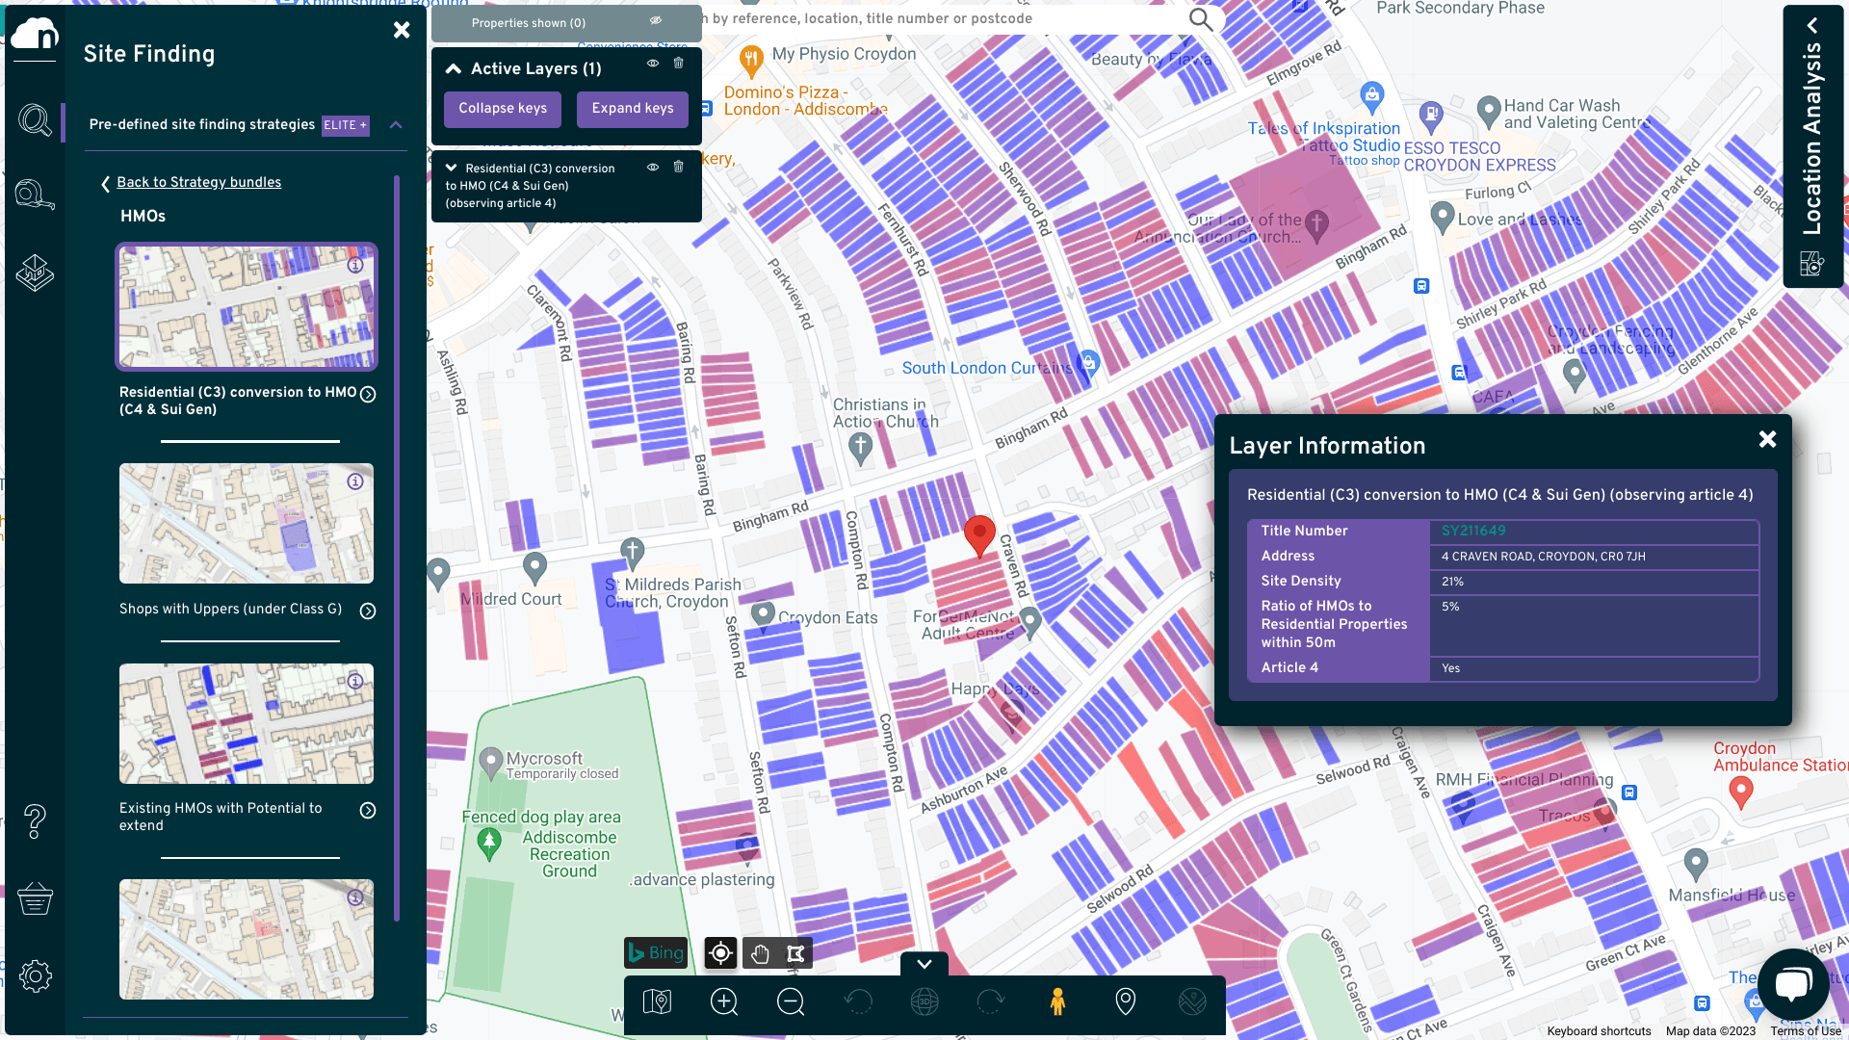Viewport: 1849px width, 1040px height.
Task: Zoom in using the plus magnifier control
Action: pyautogui.click(x=723, y=1001)
